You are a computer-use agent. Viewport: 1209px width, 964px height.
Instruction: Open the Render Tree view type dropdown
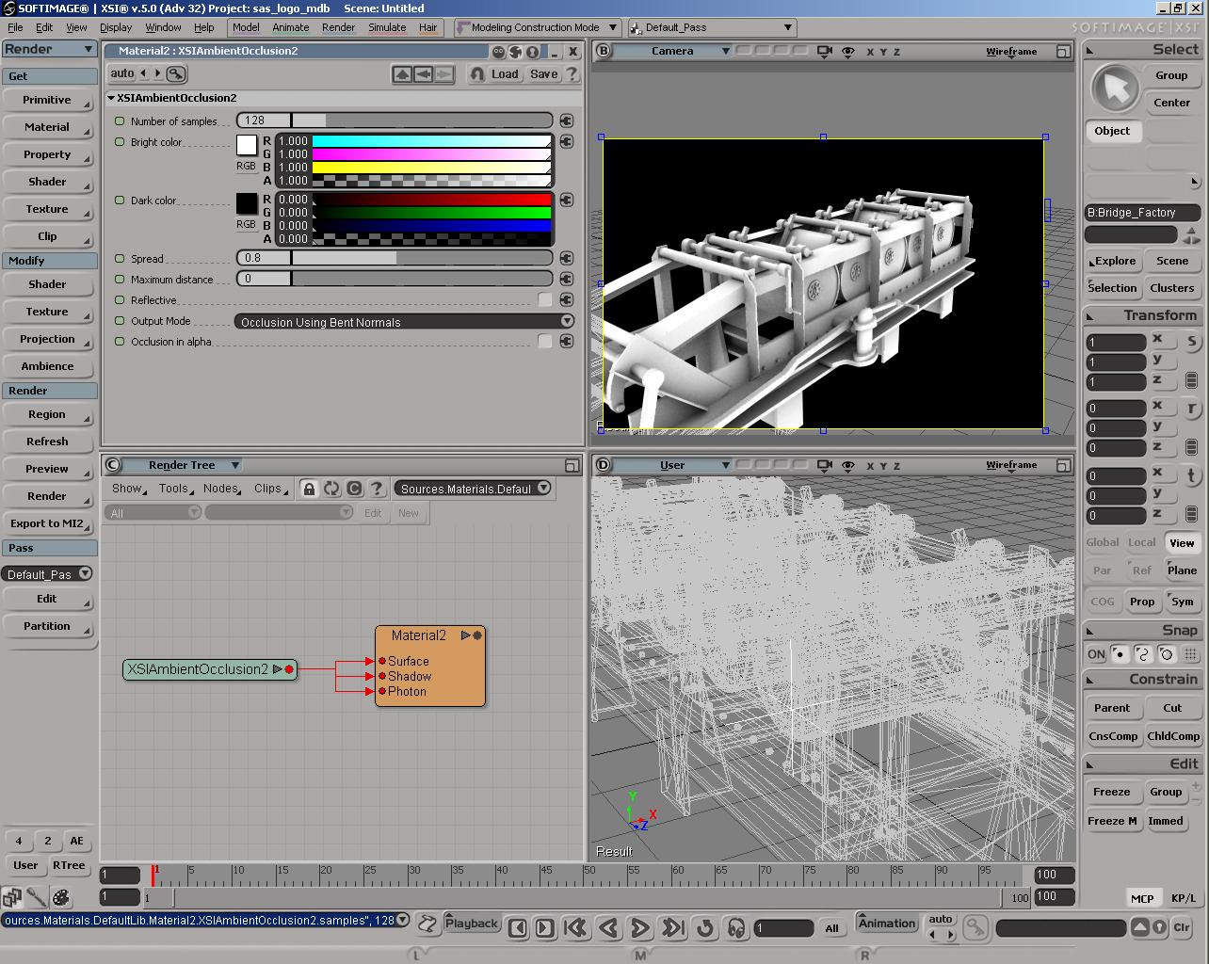184,465
